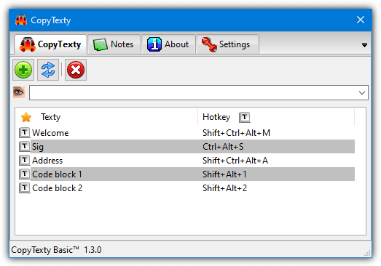Open the About tab
The image size is (381, 266).
168,44
